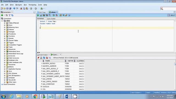
Task: Click the Rollback icon in worksheet toolbar
Action: 56,15
